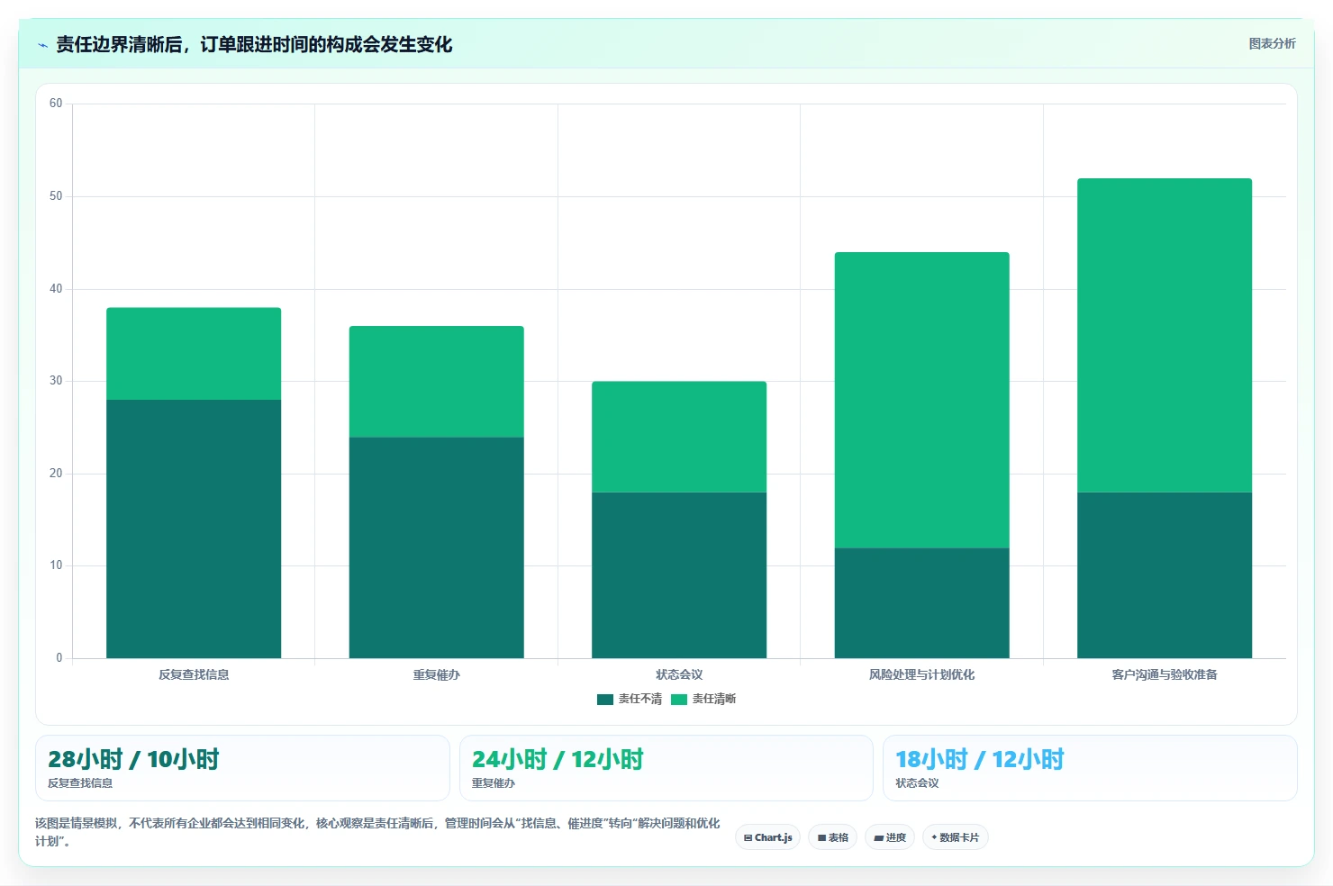This screenshot has width=1333, height=886.
Task: Click the 重复催办 x-axis label
Action: pos(437,674)
